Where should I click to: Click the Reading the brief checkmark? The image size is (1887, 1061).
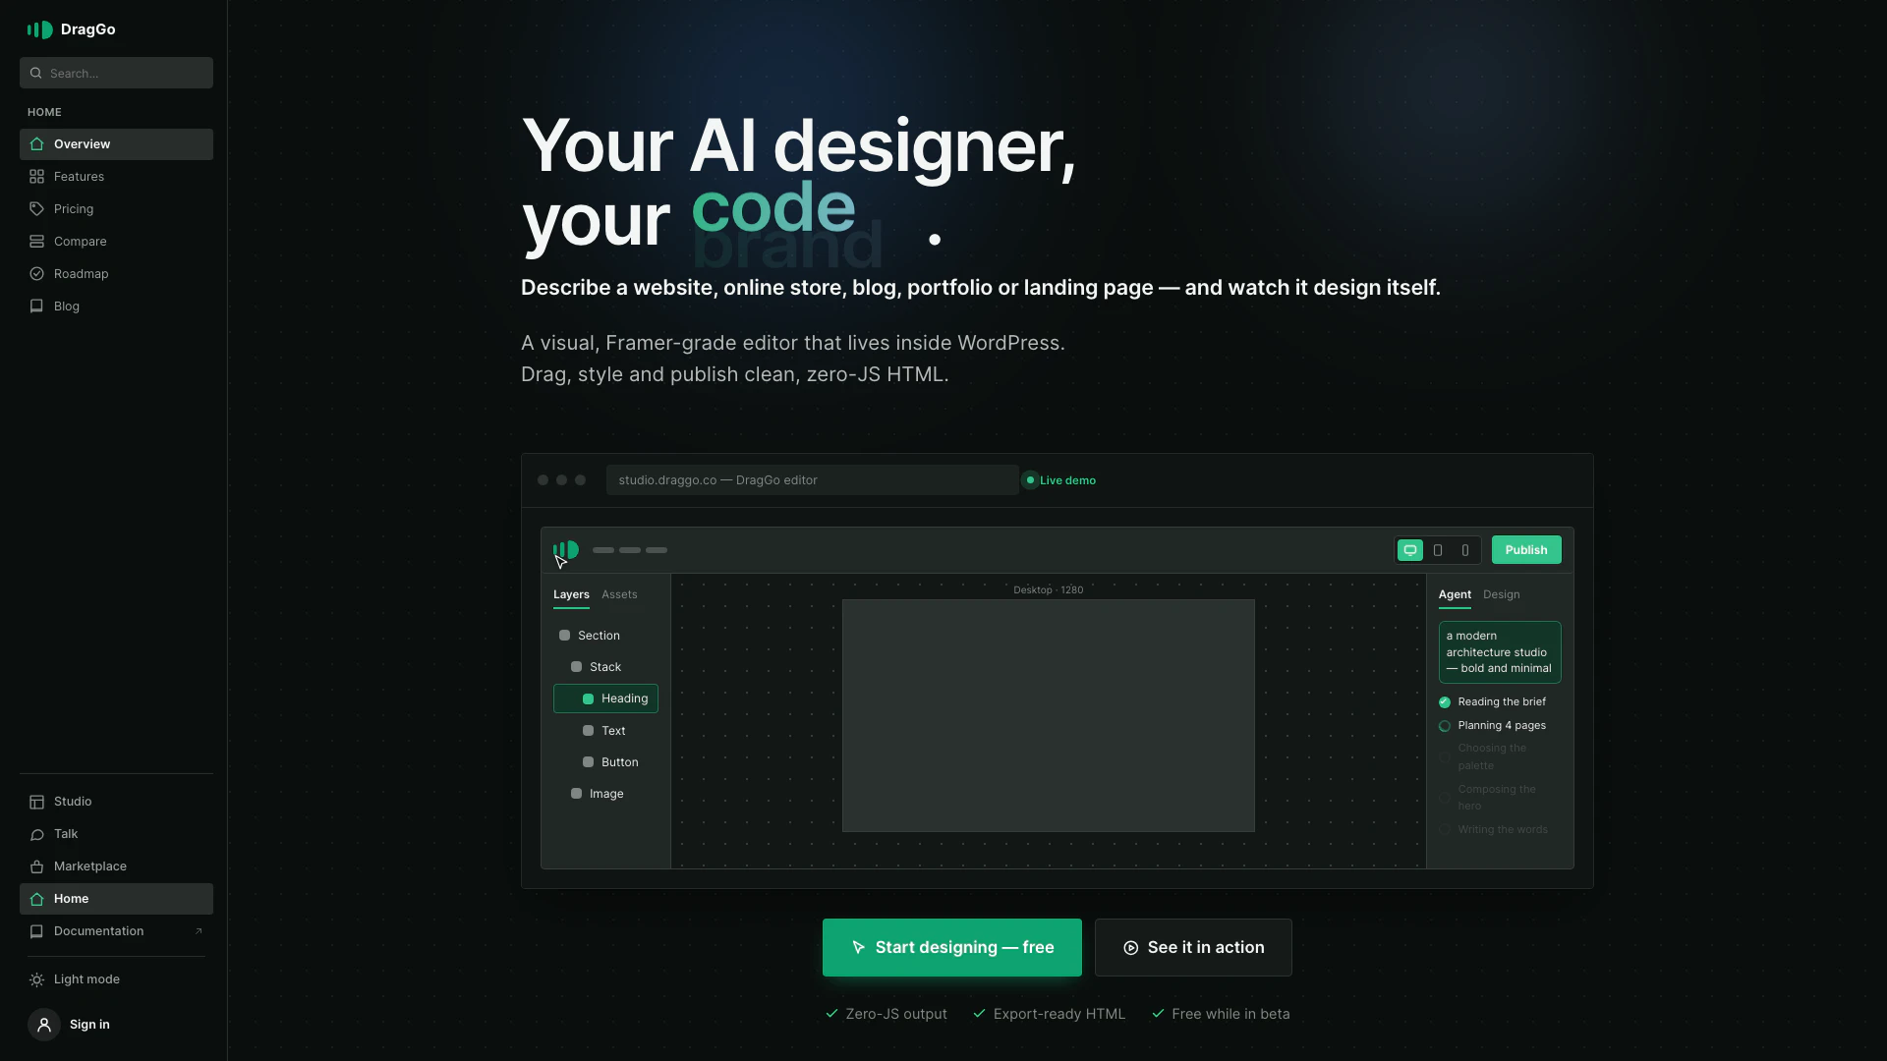pos(1445,702)
